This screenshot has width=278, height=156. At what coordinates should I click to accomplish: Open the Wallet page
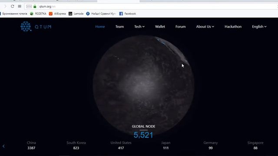(160, 26)
